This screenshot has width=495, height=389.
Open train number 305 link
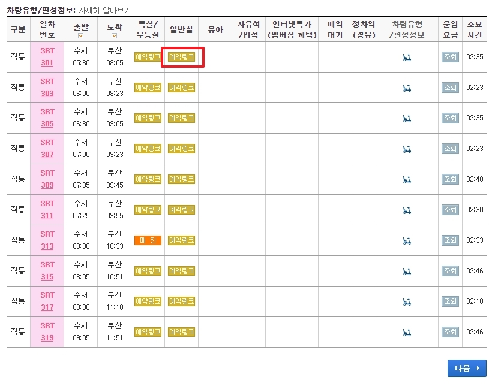(x=47, y=124)
